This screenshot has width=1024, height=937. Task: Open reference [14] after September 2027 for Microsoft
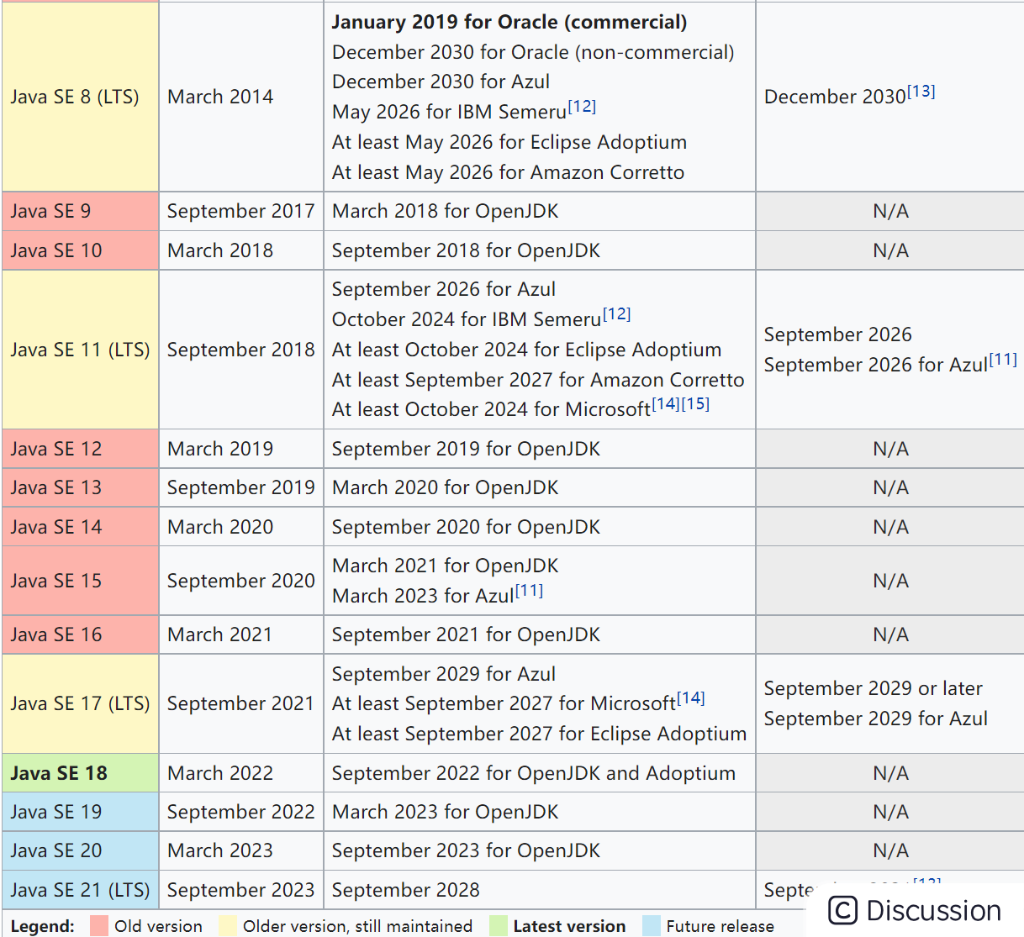tap(691, 697)
